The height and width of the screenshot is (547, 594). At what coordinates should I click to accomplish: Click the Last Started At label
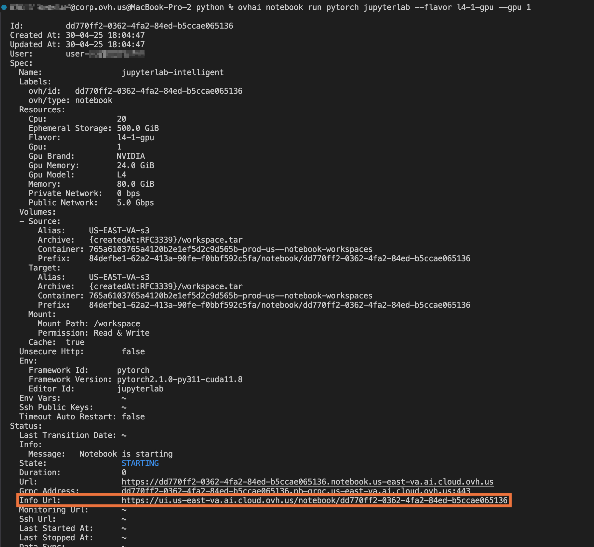coord(56,528)
